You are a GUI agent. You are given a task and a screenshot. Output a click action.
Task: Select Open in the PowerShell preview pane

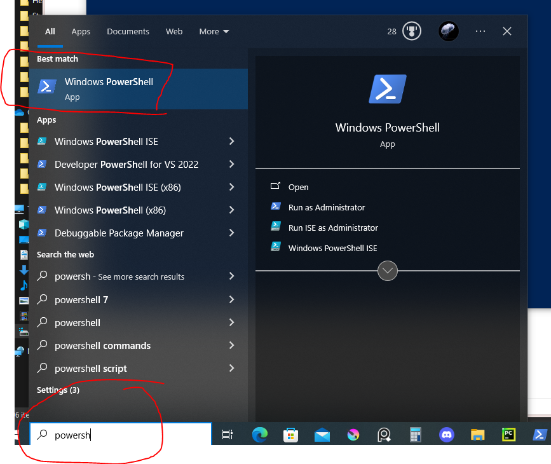[x=298, y=187]
